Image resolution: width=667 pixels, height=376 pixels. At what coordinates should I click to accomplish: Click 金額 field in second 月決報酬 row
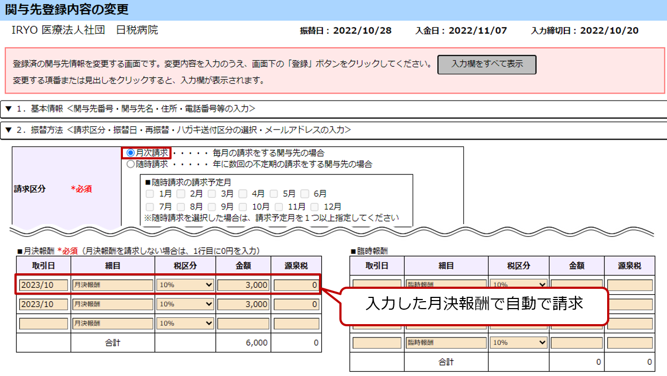(x=243, y=304)
